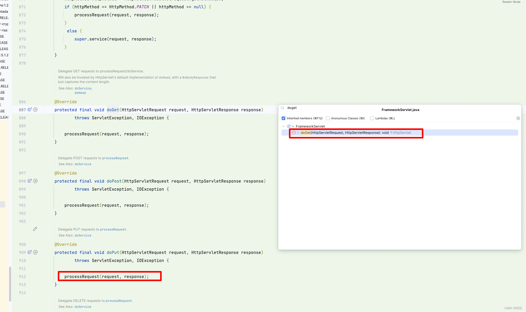Click the pencil edit icon beside doPut documentation
Viewport: 526px width, 312px height.
pos(35,229)
